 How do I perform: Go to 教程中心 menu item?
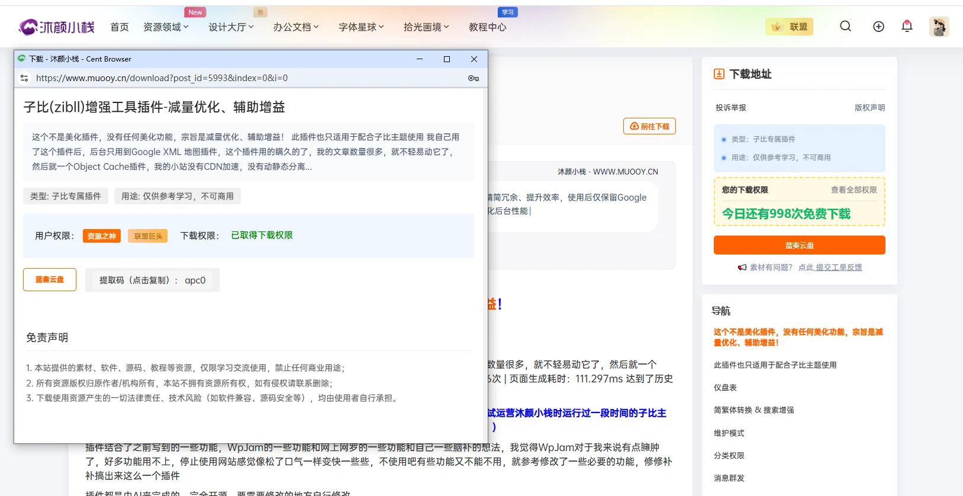pyautogui.click(x=487, y=27)
